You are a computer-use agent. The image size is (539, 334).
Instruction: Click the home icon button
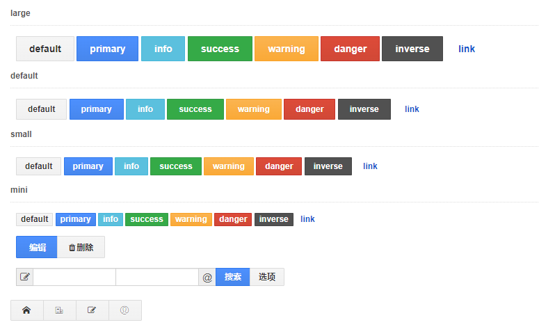coord(27,310)
